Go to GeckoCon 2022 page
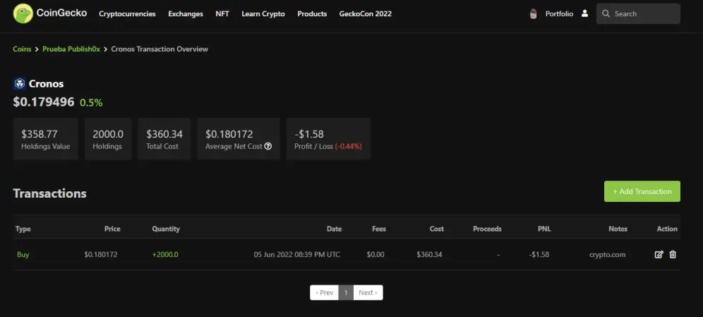 pyautogui.click(x=366, y=14)
